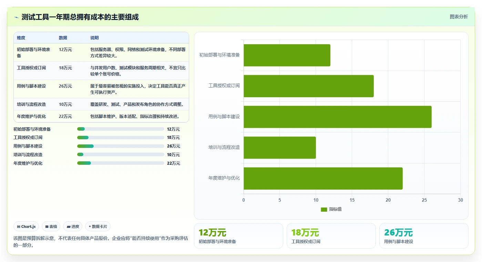Click the 图表分析 label in header

click(459, 17)
